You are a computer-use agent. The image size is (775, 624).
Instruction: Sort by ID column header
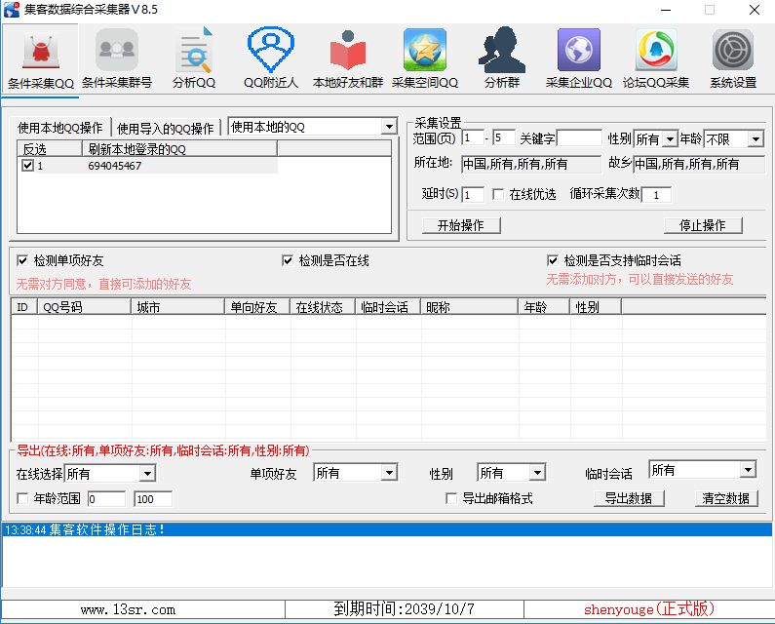tap(24, 307)
